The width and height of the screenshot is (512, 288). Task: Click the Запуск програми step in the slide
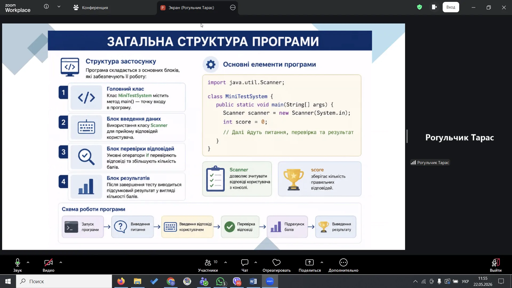(83, 227)
